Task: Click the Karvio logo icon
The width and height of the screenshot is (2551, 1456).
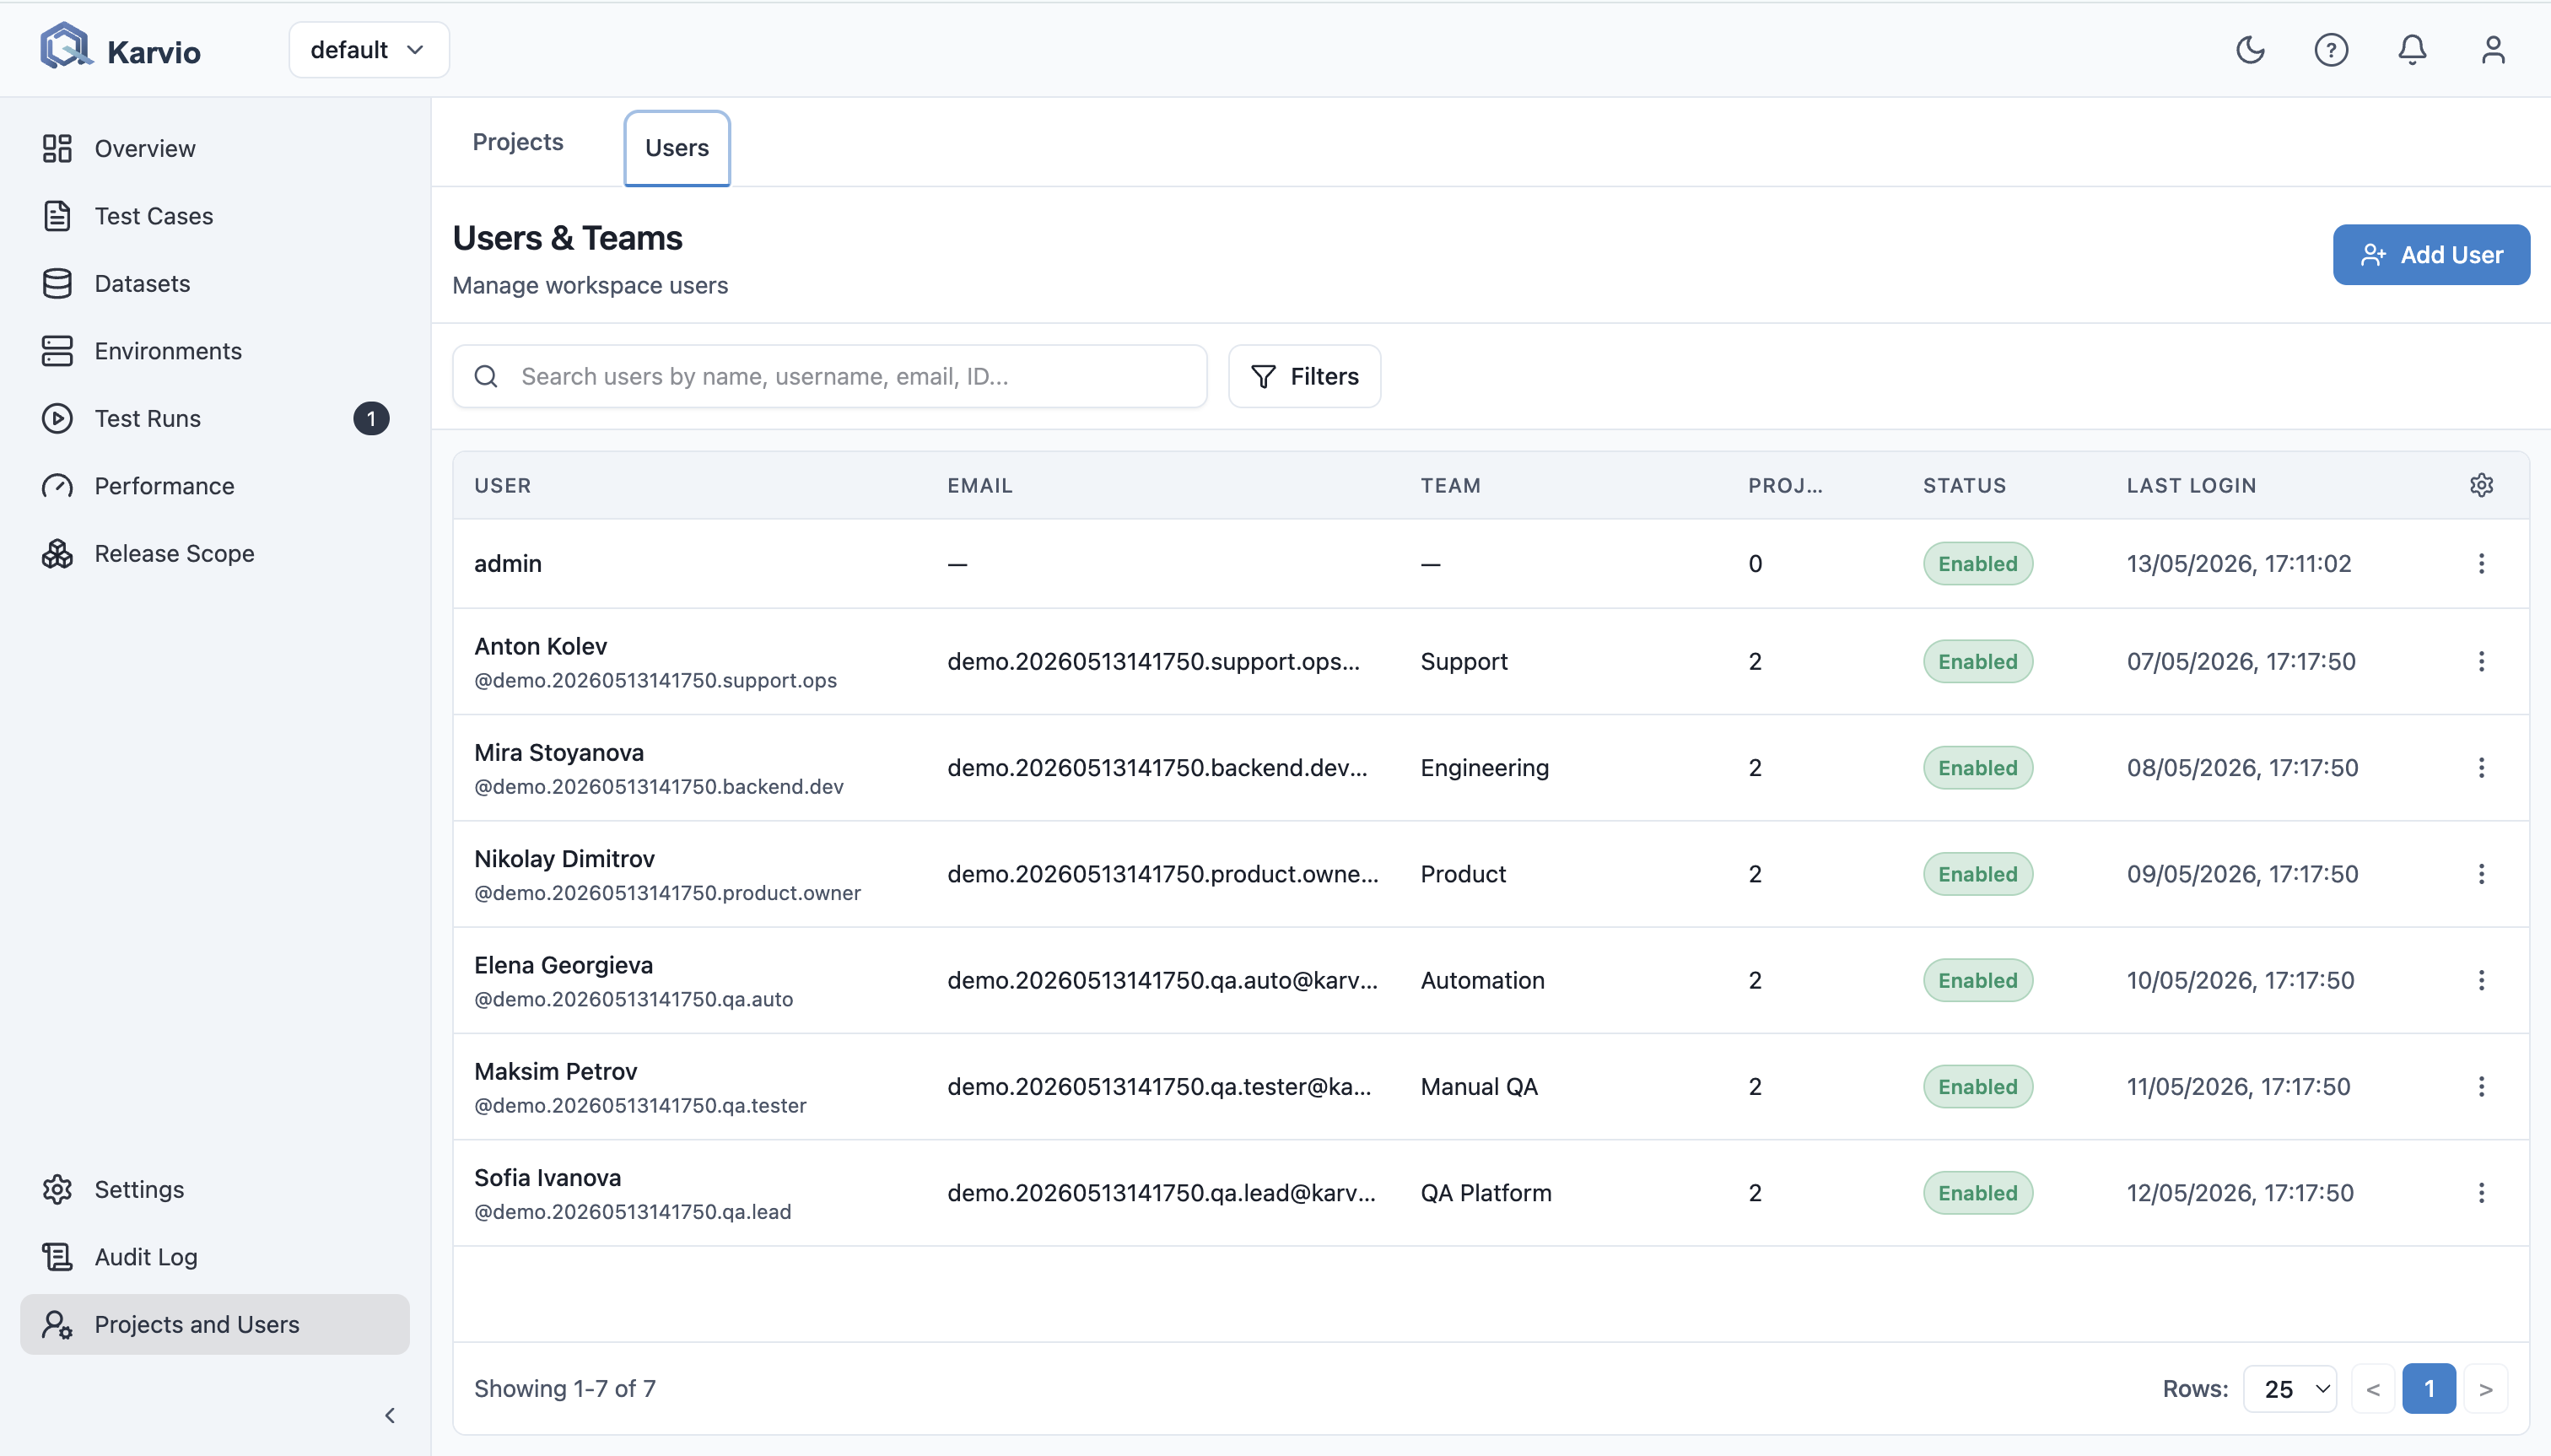Action: click(65, 47)
